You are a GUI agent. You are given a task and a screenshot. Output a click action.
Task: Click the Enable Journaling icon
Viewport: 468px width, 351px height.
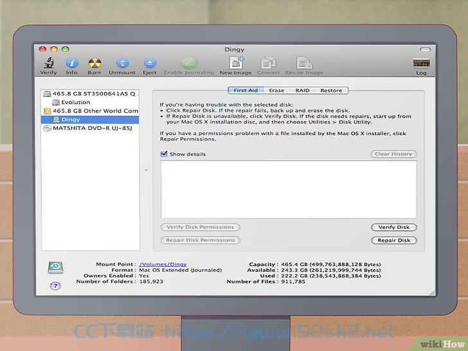189,63
